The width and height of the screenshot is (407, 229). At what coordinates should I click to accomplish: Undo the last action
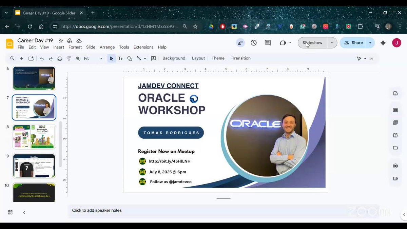pos(42,58)
